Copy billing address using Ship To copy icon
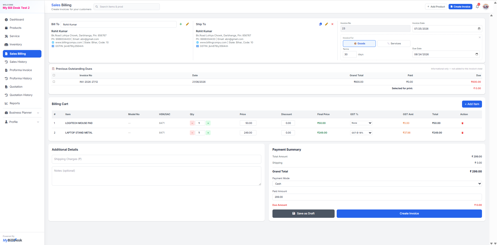 click(x=320, y=24)
